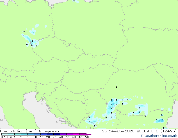
Task: Click the date "Su 24-05-2026" text
Action: (118, 131)
